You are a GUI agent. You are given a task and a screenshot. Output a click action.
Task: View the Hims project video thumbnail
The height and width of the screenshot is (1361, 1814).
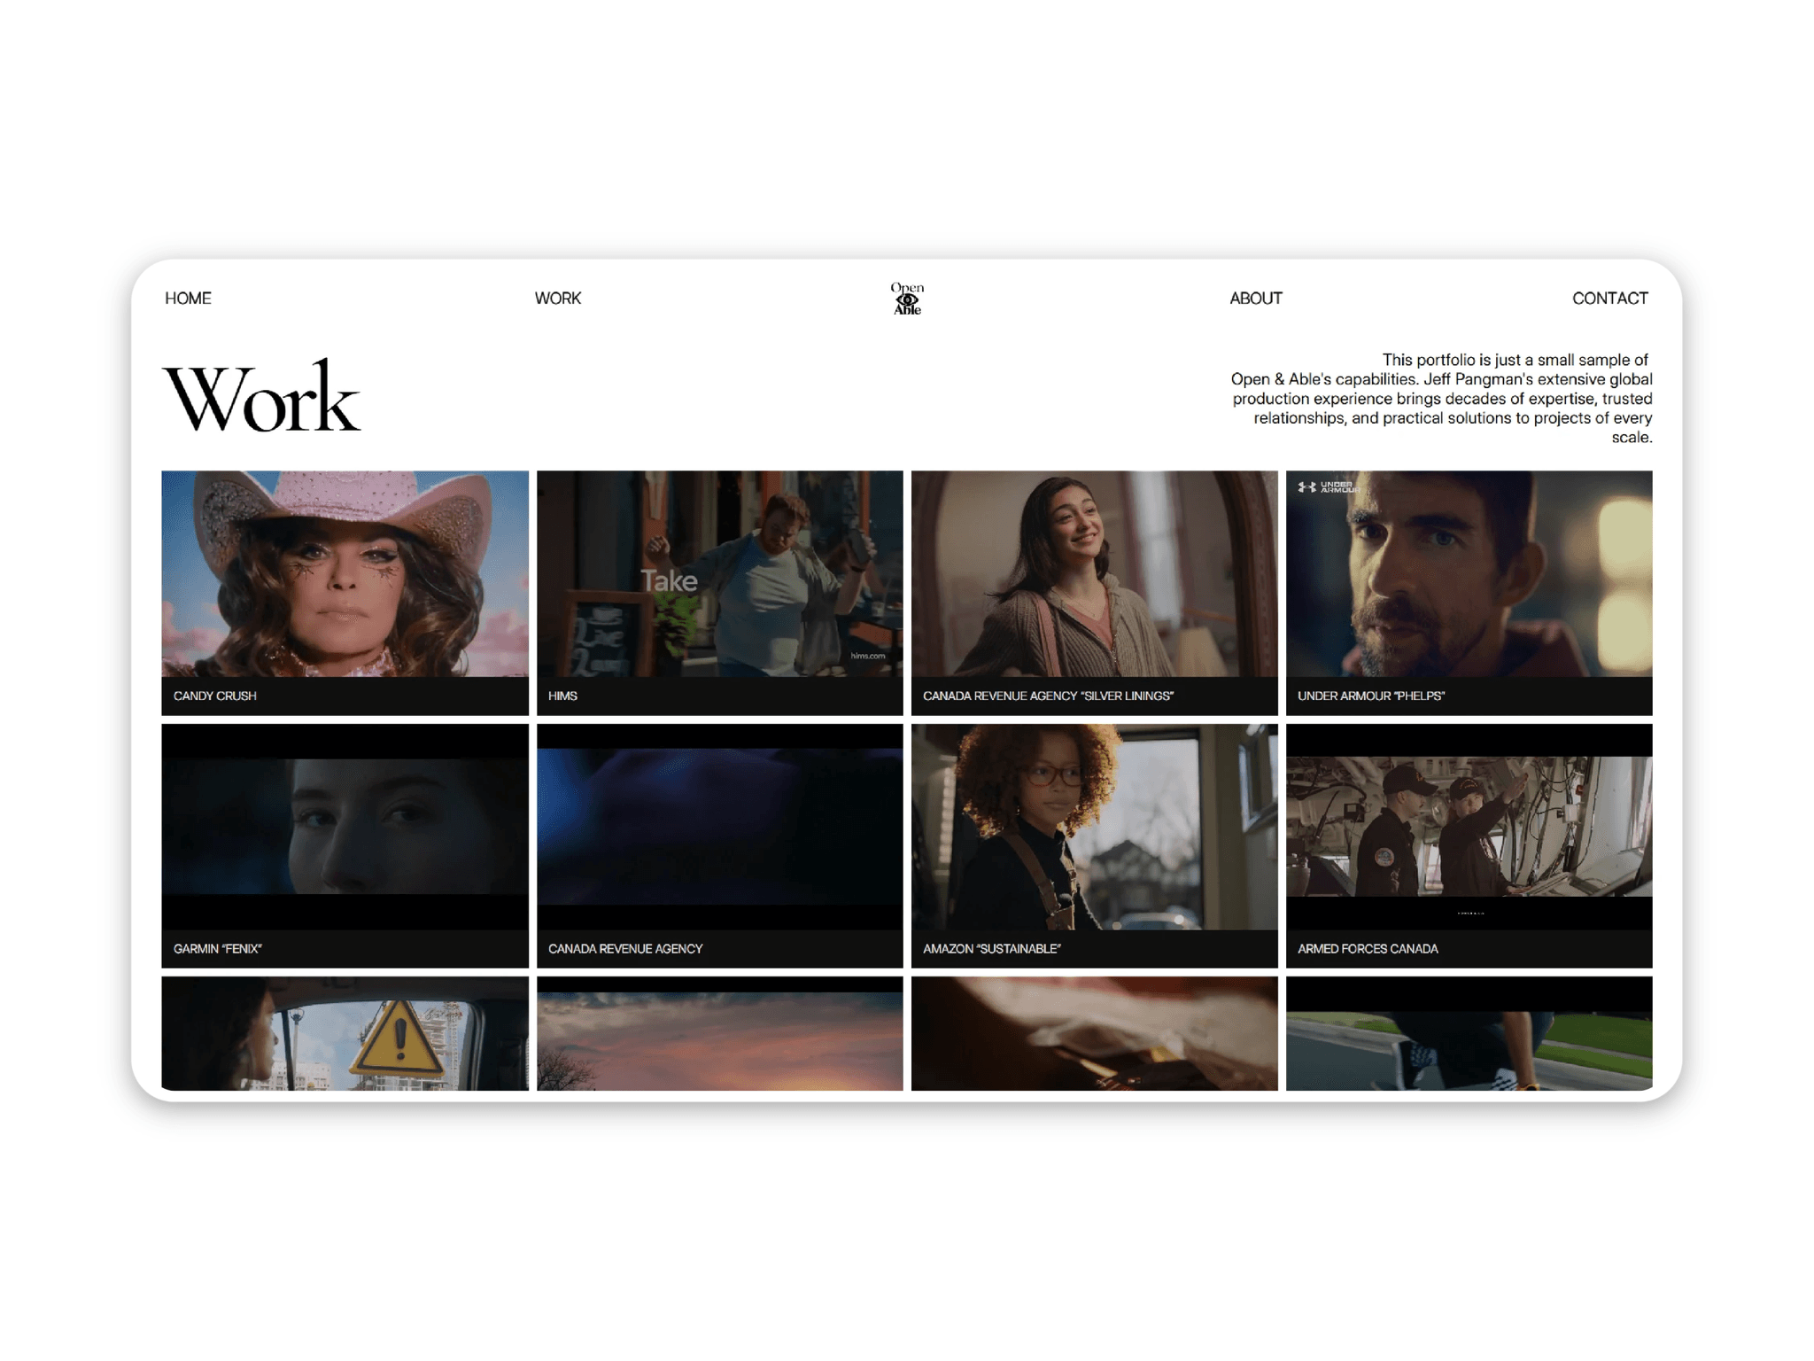coord(719,574)
